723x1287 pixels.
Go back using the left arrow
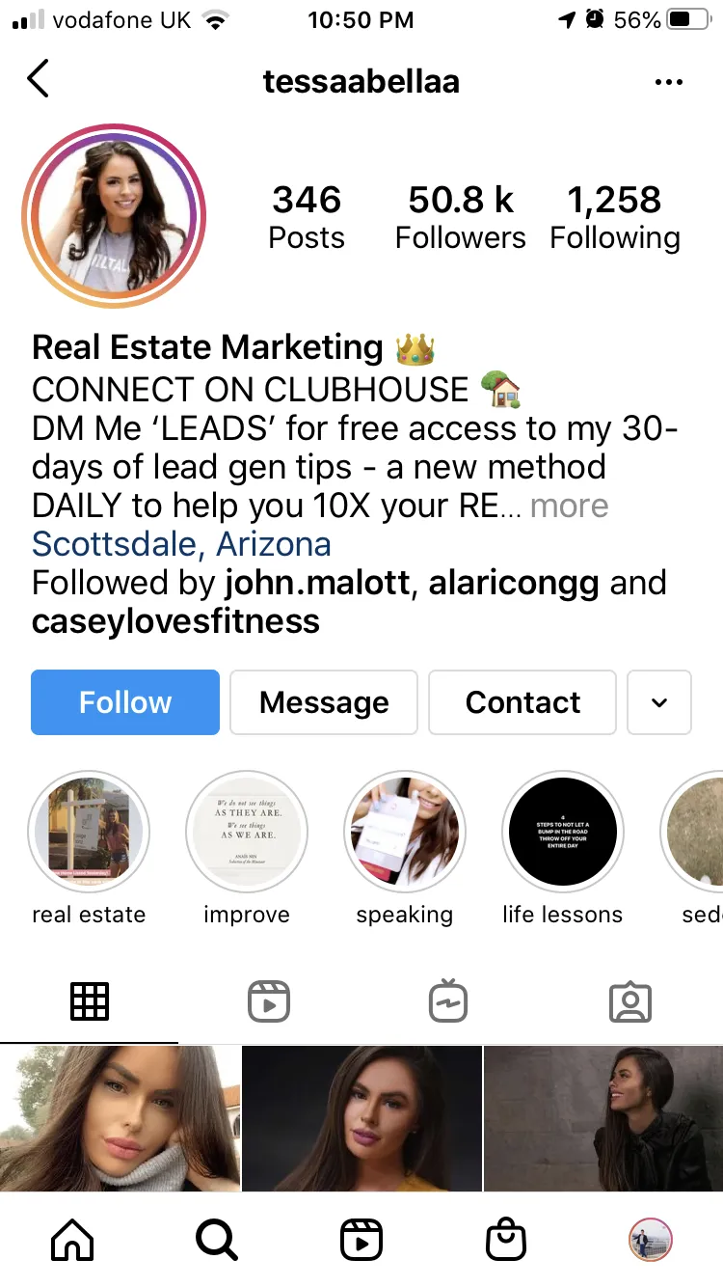click(38, 79)
